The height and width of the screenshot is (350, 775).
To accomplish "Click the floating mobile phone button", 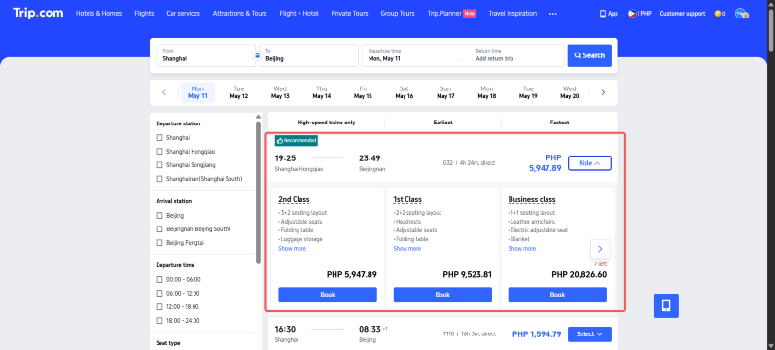I will [x=666, y=305].
